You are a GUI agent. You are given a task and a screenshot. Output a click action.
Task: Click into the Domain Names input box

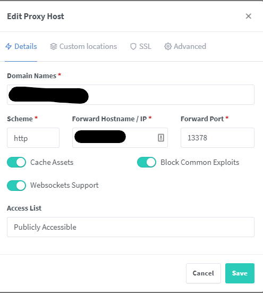(131, 95)
